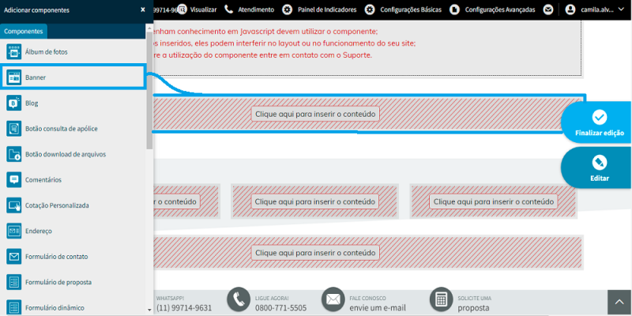Click insert content button in the highlighted blue row
Image resolution: width=632 pixels, height=316 pixels.
coord(315,114)
